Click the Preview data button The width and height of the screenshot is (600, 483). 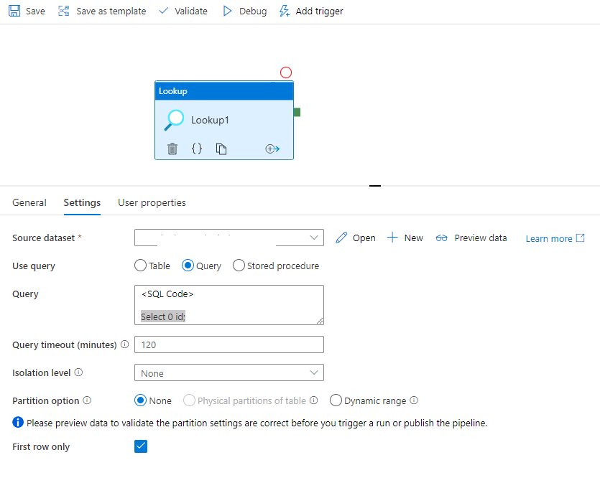[x=471, y=238]
